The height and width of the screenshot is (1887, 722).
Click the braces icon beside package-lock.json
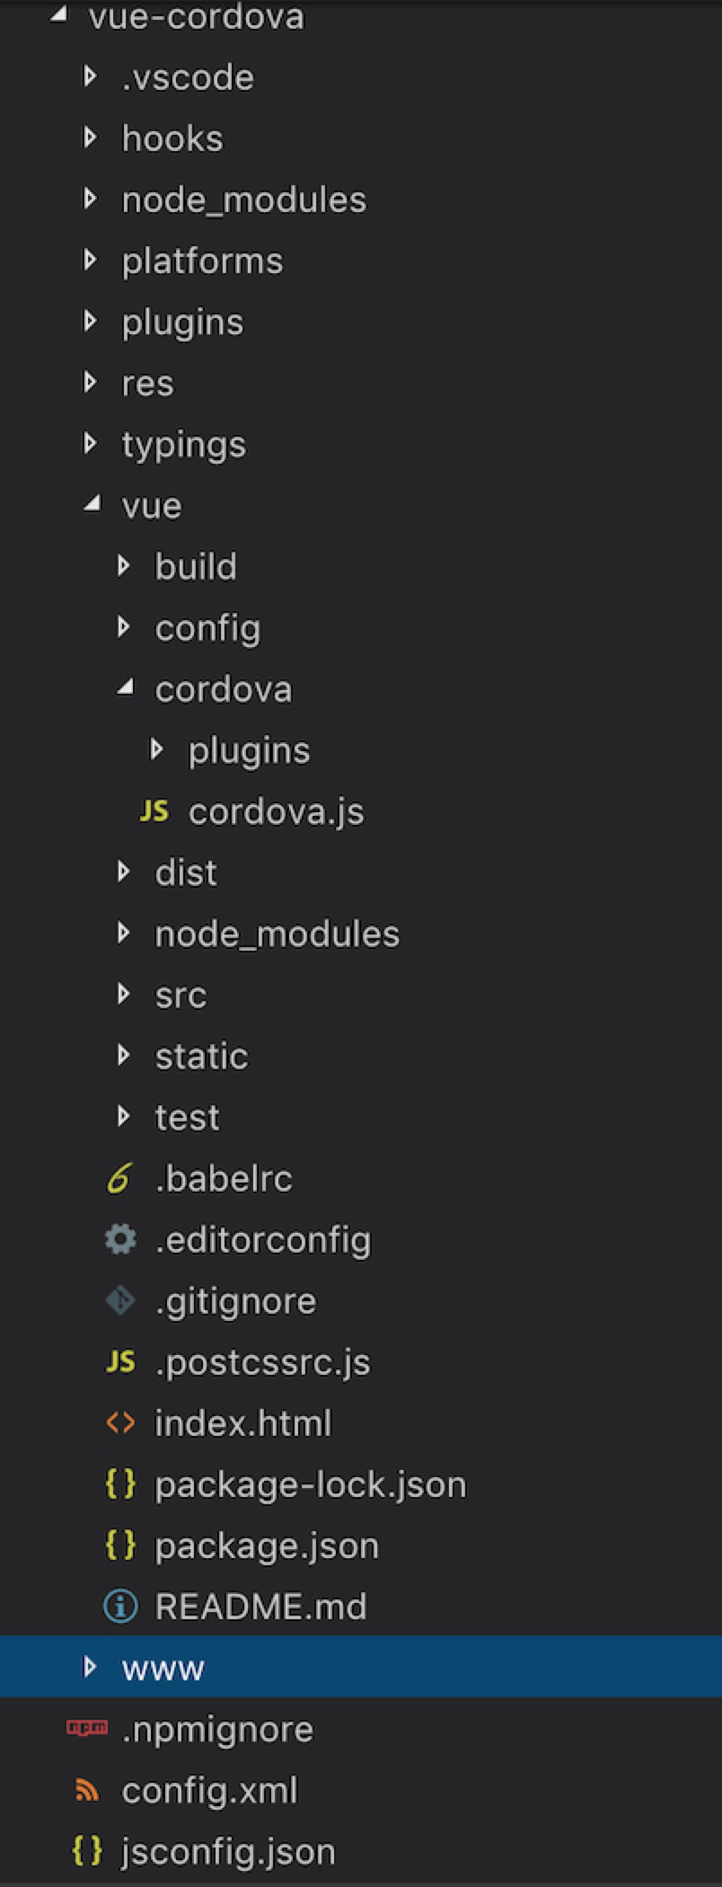pyautogui.click(x=120, y=1484)
